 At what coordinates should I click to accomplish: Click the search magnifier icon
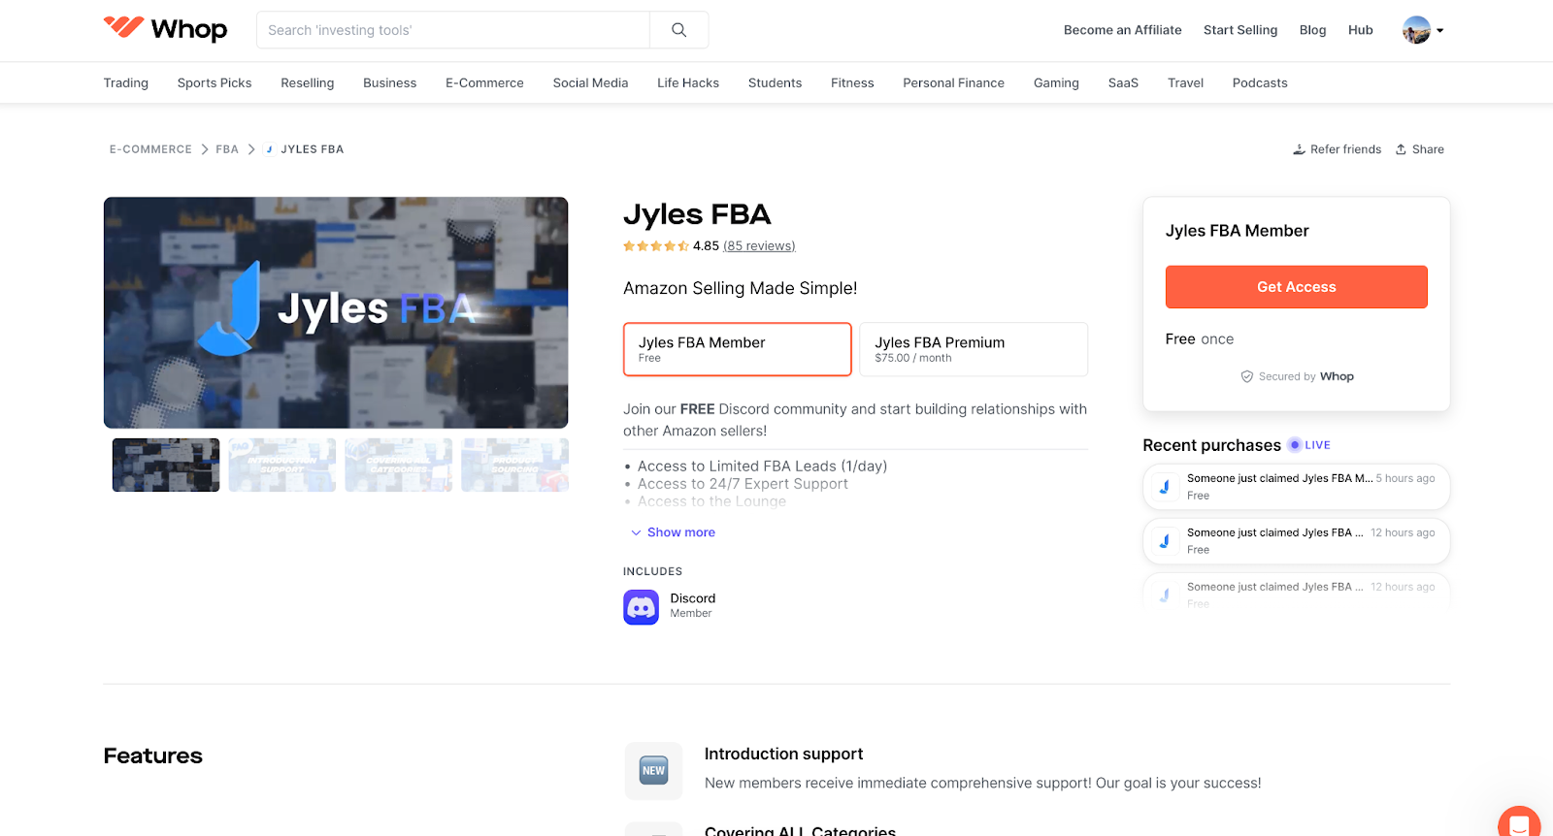click(679, 30)
